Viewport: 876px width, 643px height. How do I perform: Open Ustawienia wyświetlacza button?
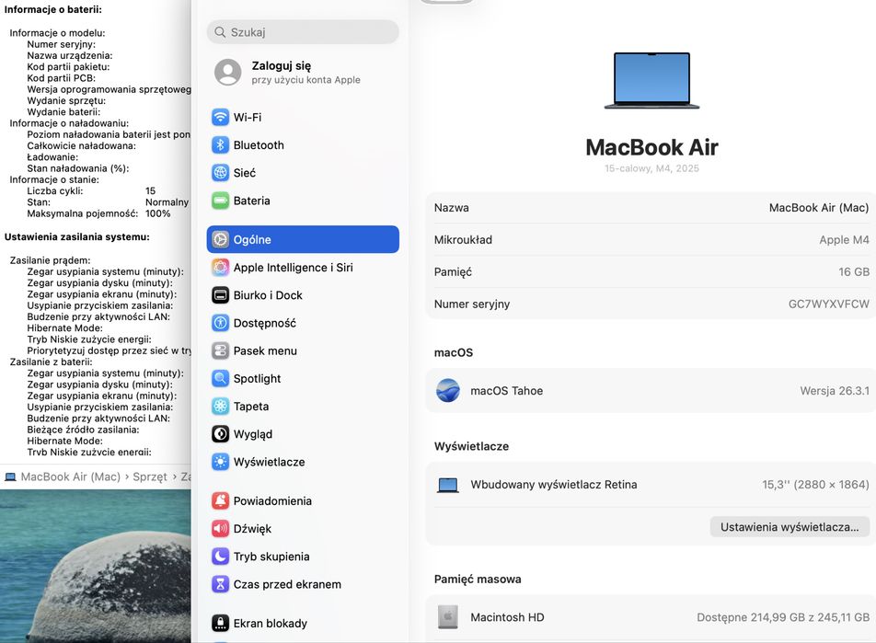790,527
